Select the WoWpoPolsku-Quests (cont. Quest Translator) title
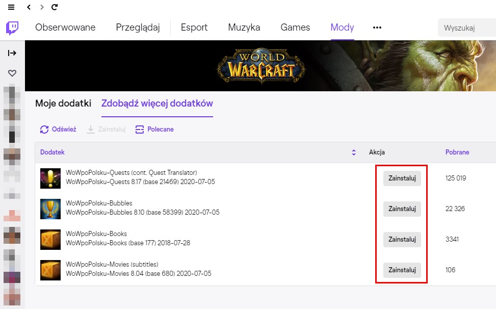 click(x=132, y=173)
